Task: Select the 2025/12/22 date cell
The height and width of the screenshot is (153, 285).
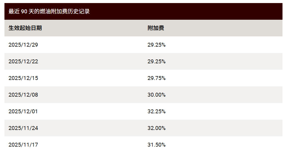Action: 23,61
